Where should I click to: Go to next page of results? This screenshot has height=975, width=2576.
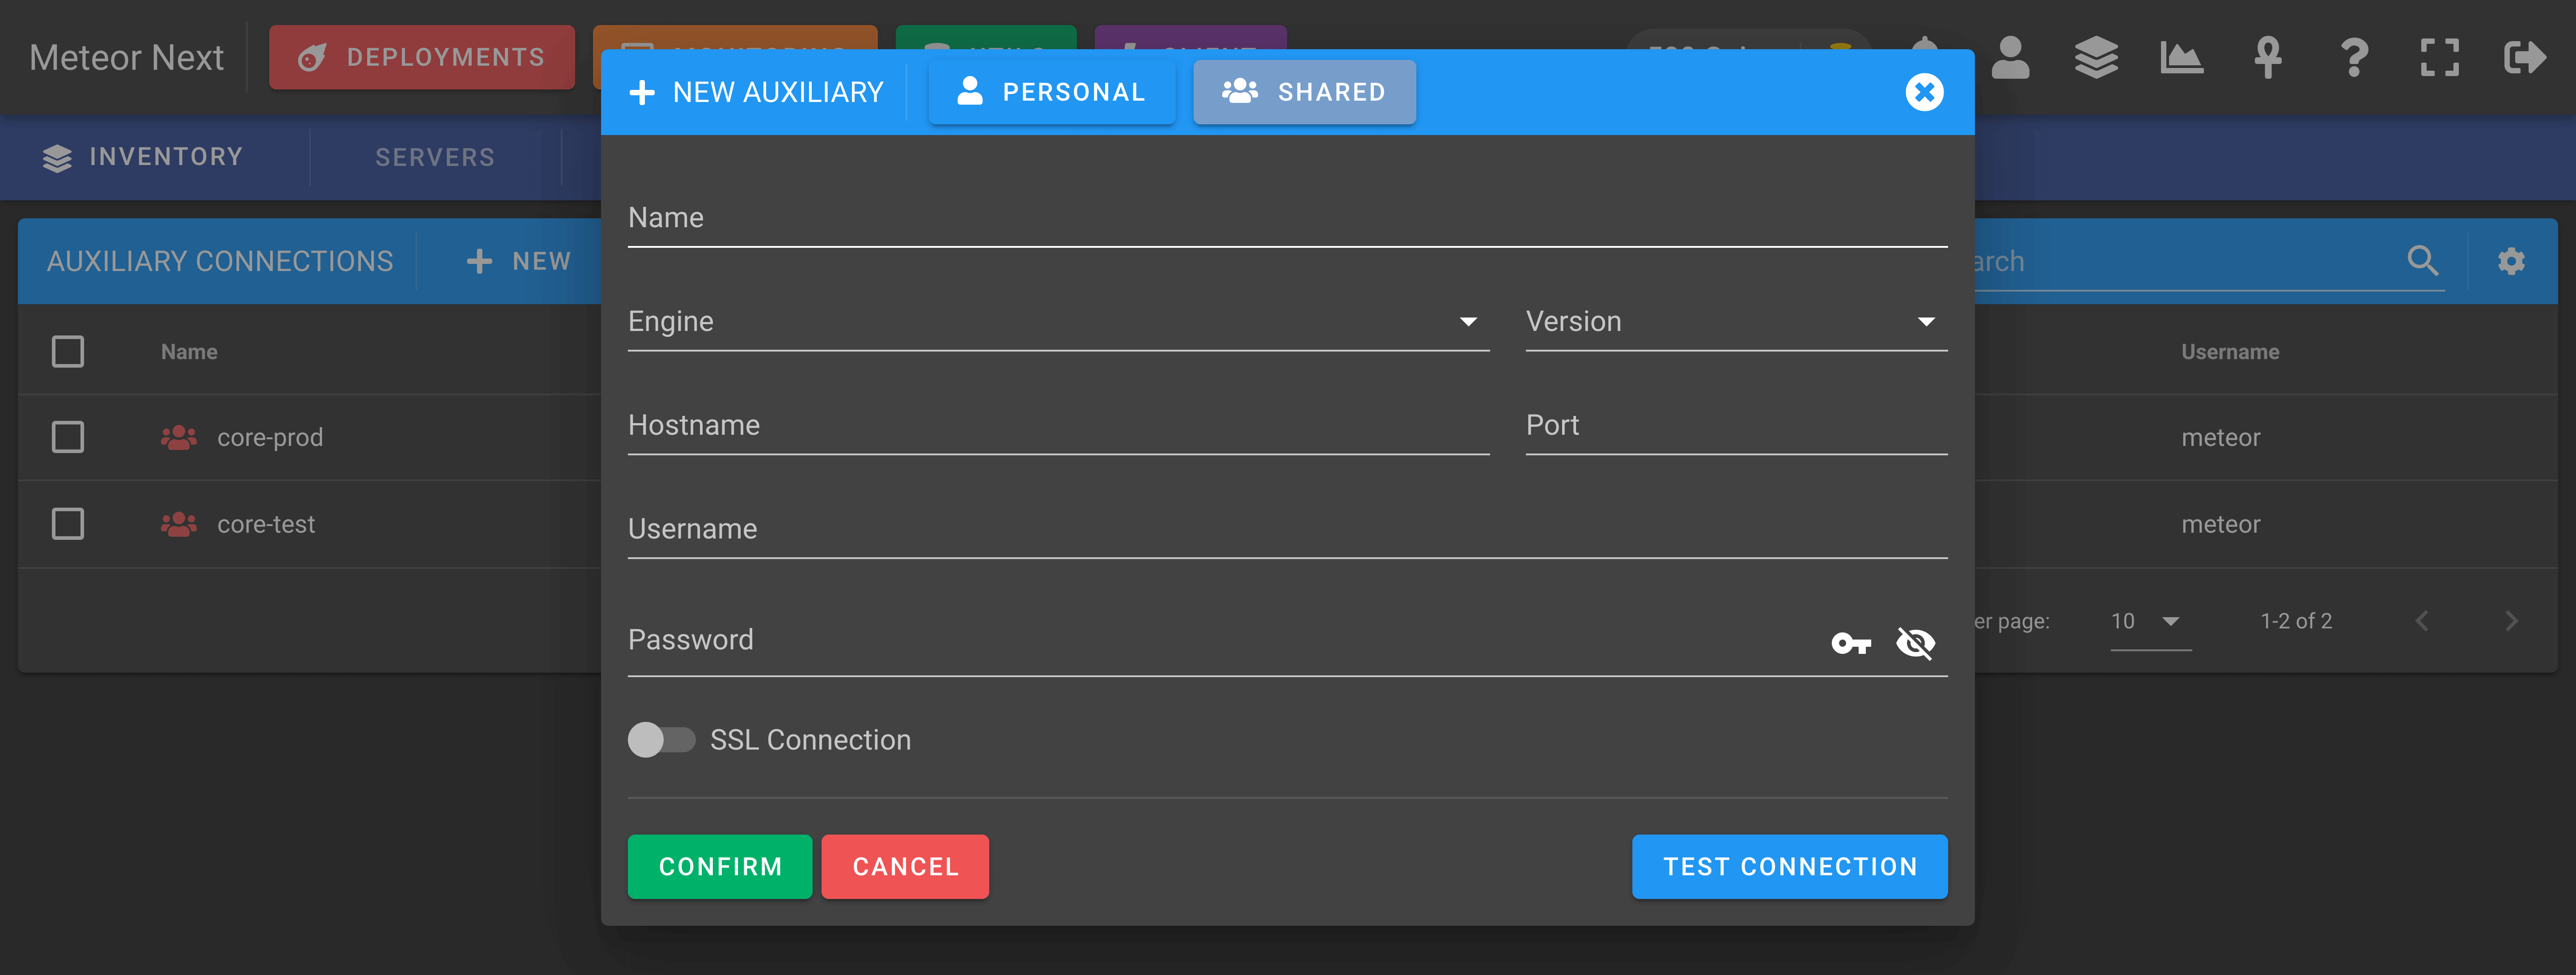2511,621
